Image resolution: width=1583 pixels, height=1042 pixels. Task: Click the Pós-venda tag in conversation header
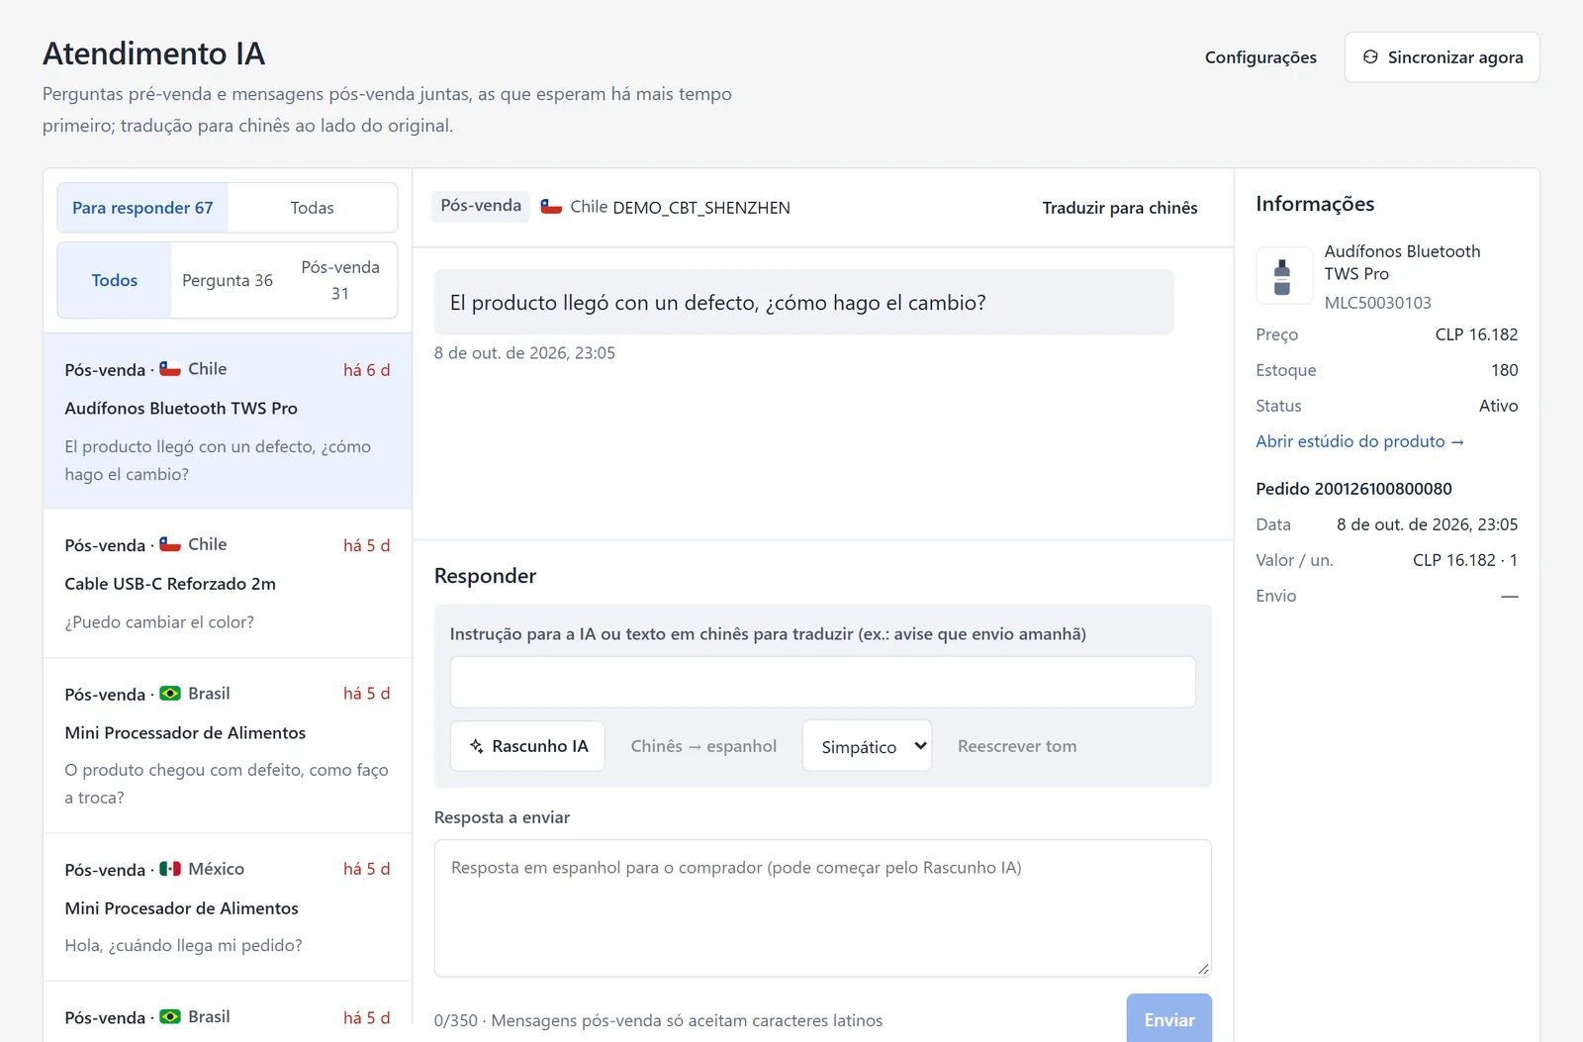pyautogui.click(x=481, y=206)
